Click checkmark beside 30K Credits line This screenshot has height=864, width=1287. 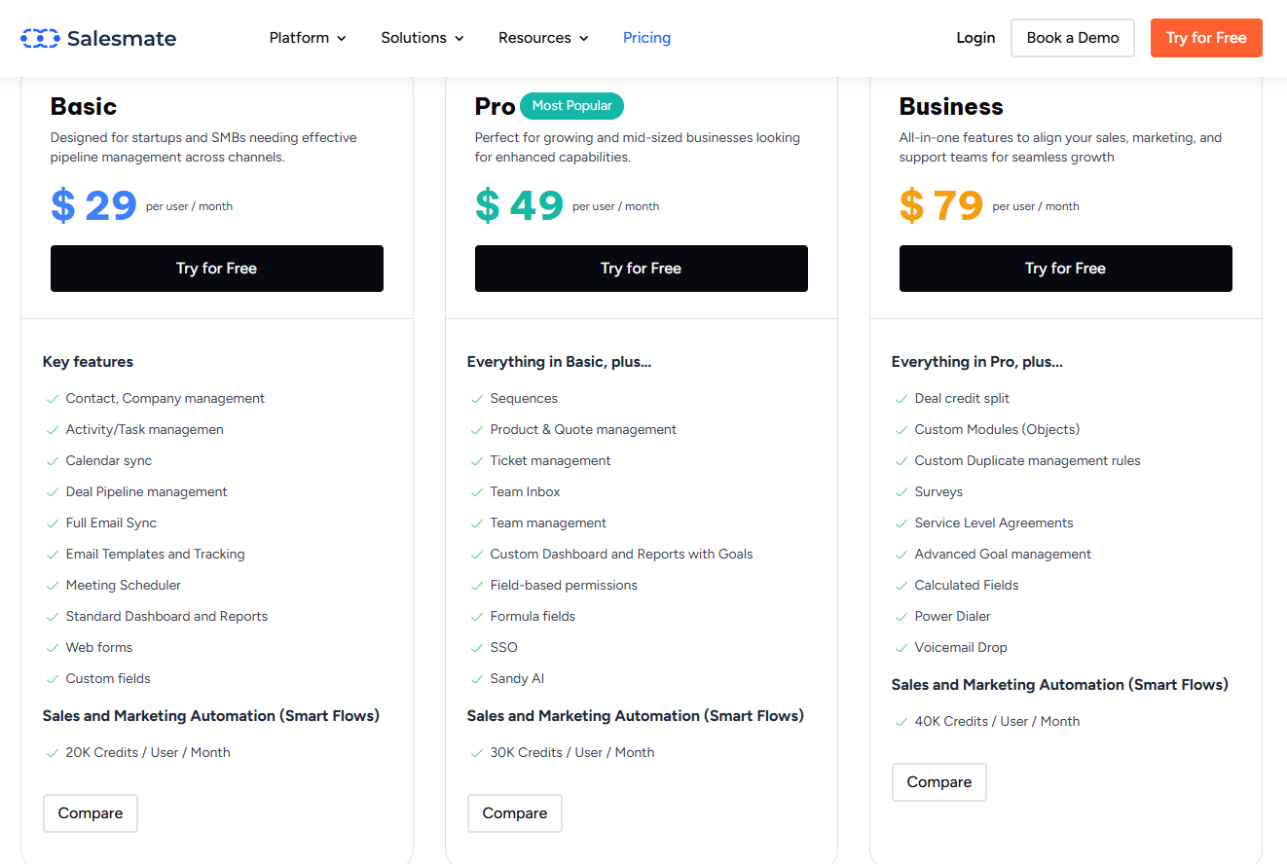click(x=477, y=753)
